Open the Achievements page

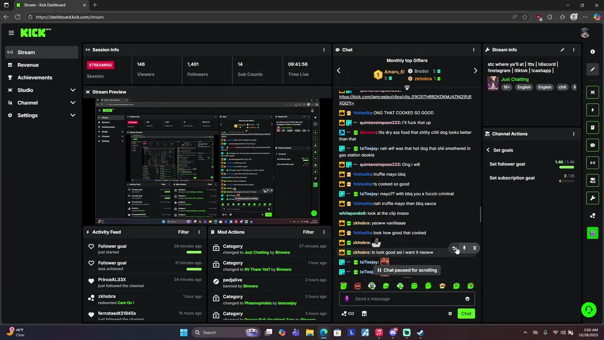pyautogui.click(x=42, y=77)
